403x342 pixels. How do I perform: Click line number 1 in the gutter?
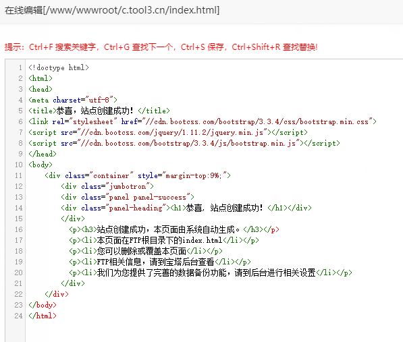point(20,67)
